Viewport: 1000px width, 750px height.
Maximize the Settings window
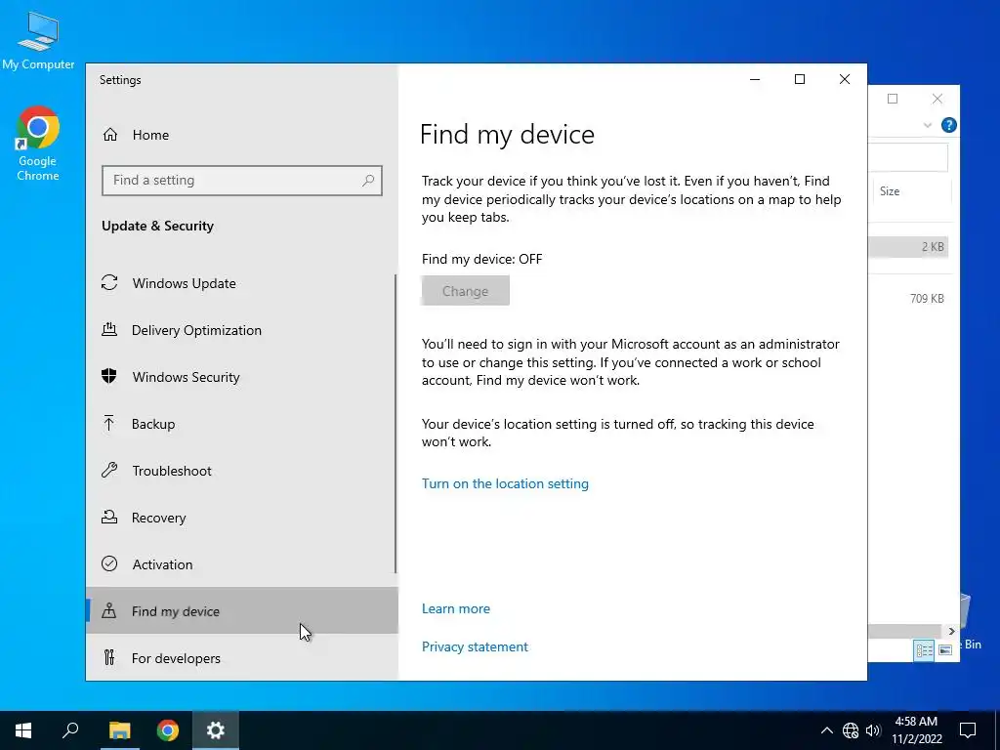(x=799, y=79)
